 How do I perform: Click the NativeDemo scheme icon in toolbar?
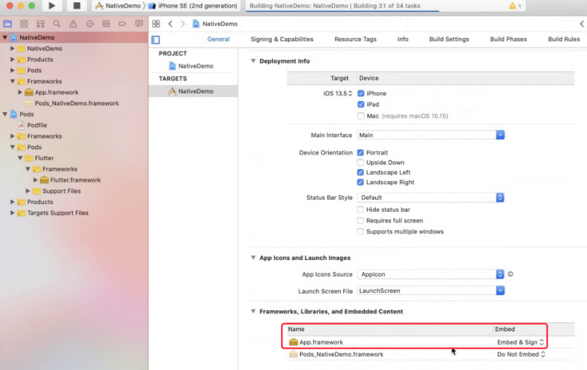pyautogui.click(x=99, y=5)
